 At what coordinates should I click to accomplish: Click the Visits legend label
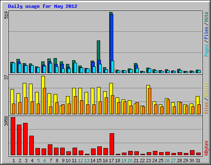[x=206, y=90]
